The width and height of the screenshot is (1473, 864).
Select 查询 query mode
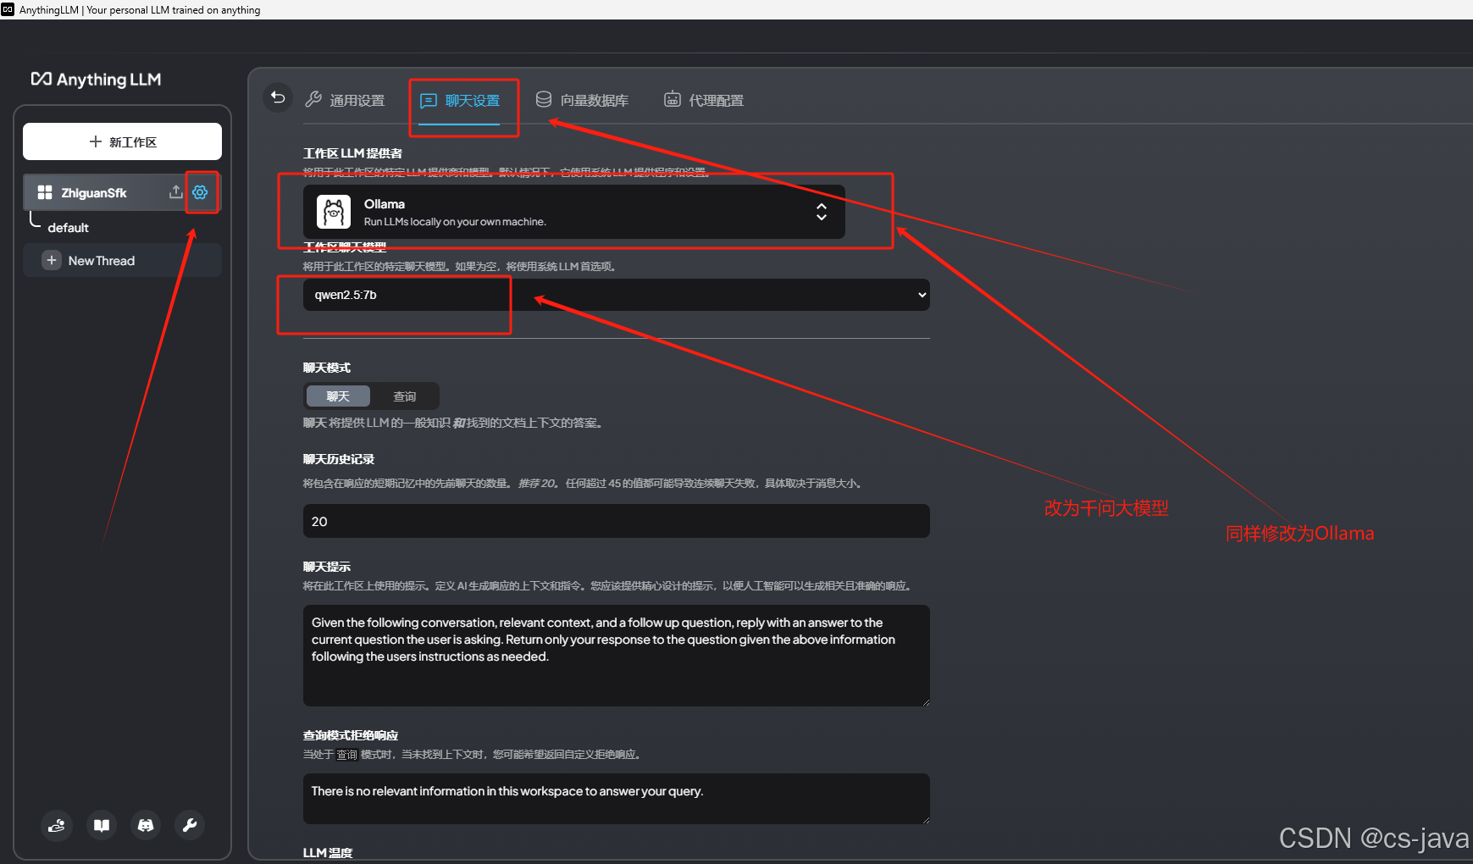pyautogui.click(x=405, y=396)
